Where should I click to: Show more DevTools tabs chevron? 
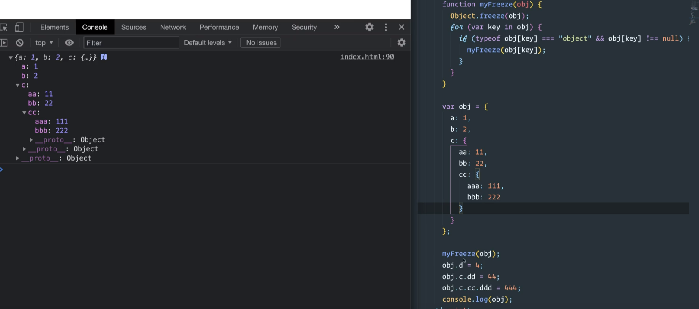[337, 27]
